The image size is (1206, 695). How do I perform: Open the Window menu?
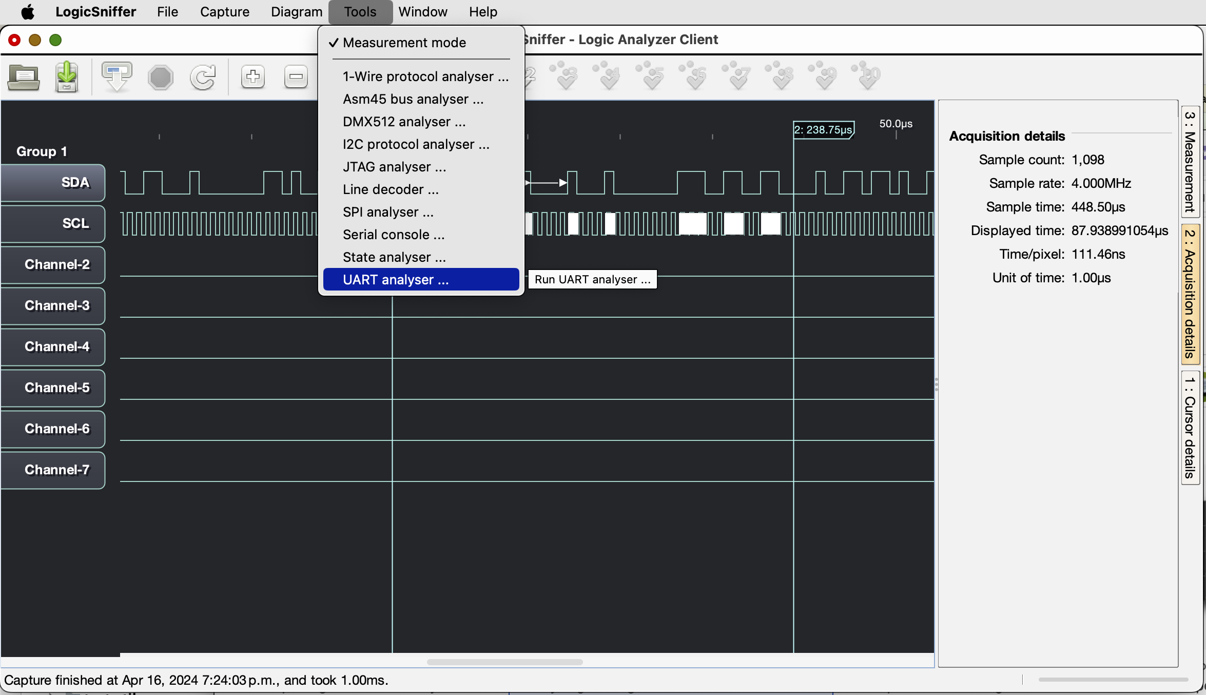(423, 11)
